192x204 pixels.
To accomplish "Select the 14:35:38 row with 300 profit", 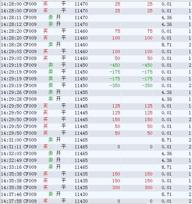I will (96, 187).
